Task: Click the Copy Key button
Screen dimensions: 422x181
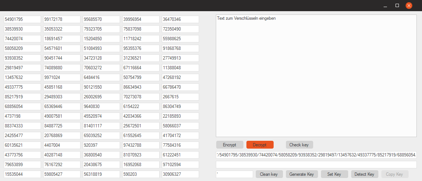Action: (x=394, y=174)
